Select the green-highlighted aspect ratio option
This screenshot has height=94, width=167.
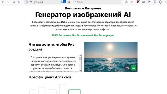[74, 92]
